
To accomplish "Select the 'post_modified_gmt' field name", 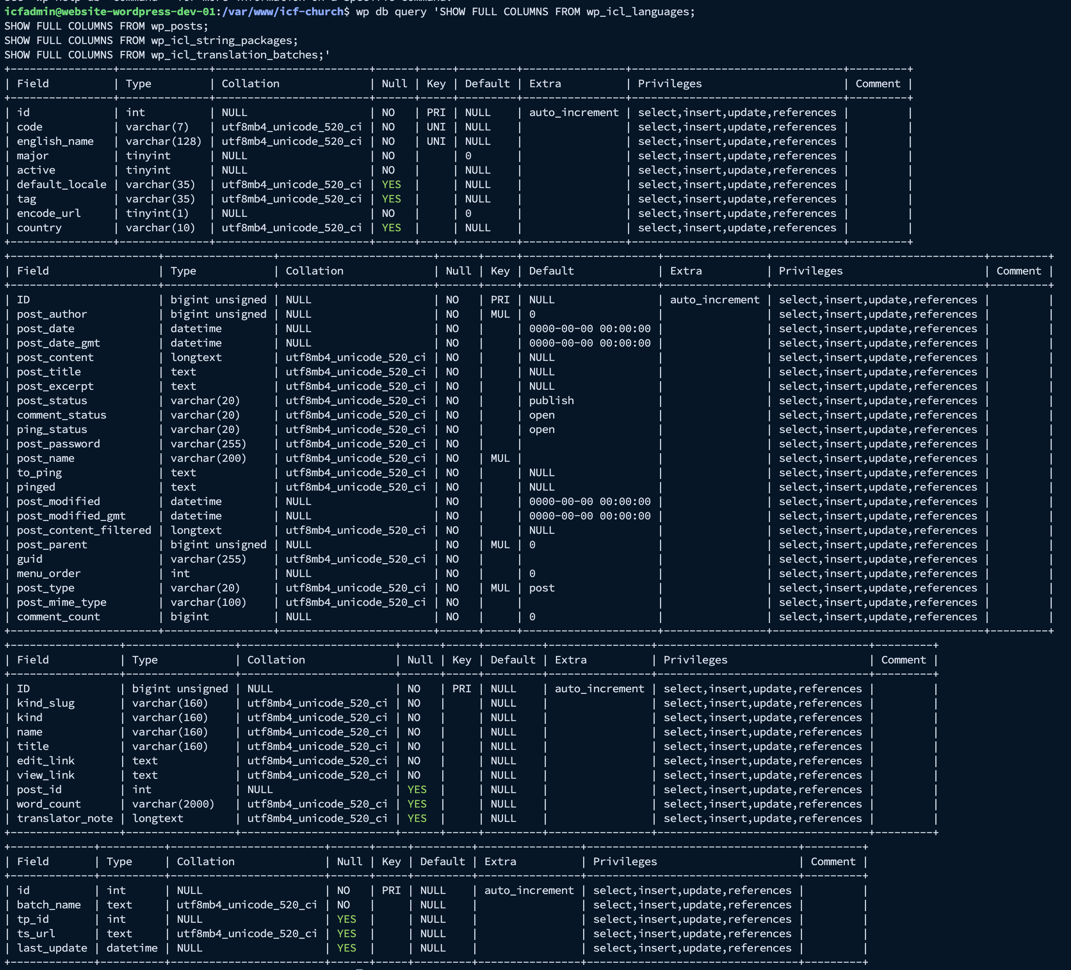I will click(71, 516).
